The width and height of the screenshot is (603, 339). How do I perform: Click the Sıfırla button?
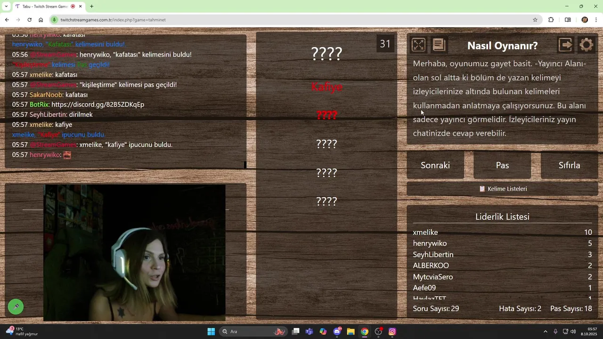point(569,165)
